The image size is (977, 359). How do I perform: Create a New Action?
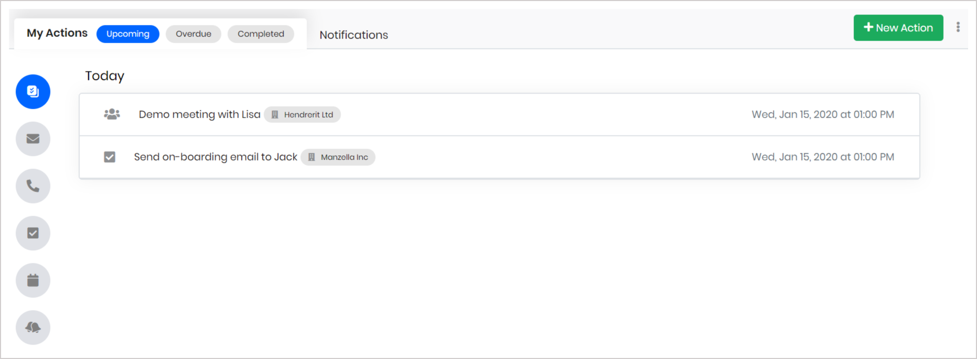[x=898, y=27]
